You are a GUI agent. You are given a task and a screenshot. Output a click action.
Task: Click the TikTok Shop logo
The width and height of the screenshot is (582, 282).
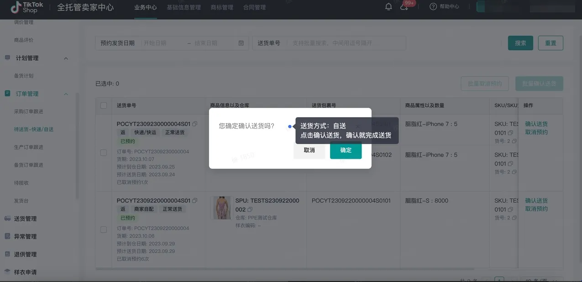point(27,7)
